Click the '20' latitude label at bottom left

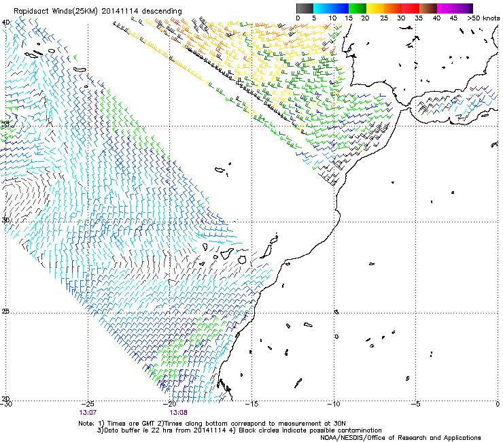point(5,399)
